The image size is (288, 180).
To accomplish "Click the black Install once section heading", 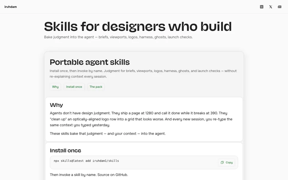I will [x=65, y=150].
